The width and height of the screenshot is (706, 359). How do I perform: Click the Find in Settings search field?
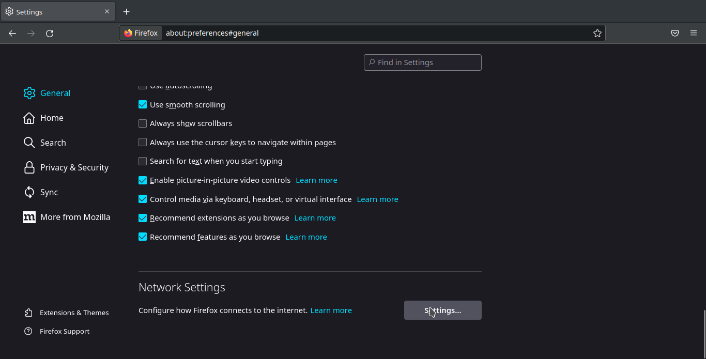click(x=423, y=63)
